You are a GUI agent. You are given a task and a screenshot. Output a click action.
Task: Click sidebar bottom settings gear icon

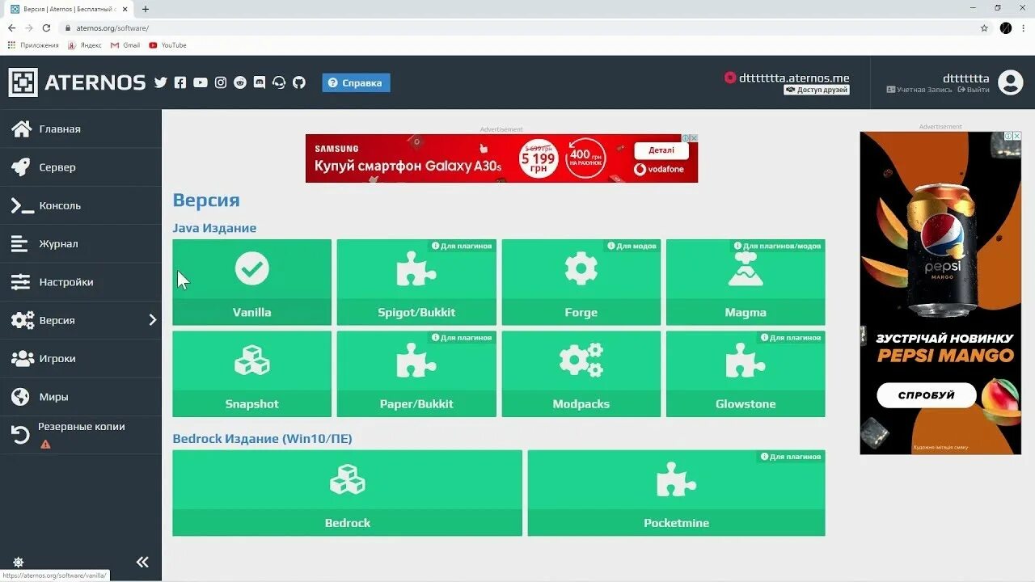pos(18,562)
